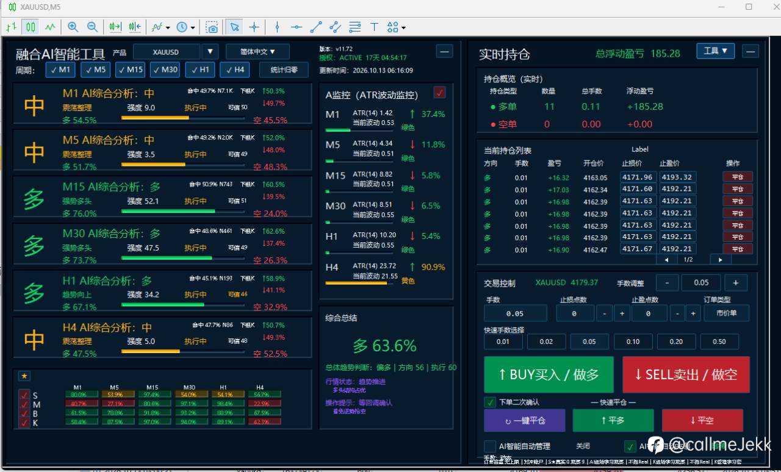
Task: Select the text label tool
Action: (x=375, y=27)
